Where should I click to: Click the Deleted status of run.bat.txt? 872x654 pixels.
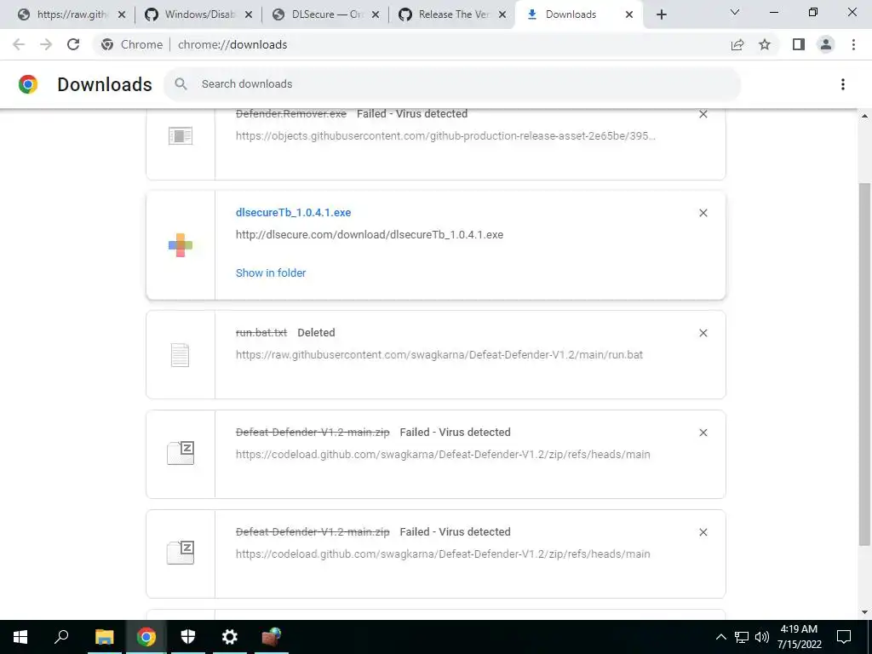point(316,333)
